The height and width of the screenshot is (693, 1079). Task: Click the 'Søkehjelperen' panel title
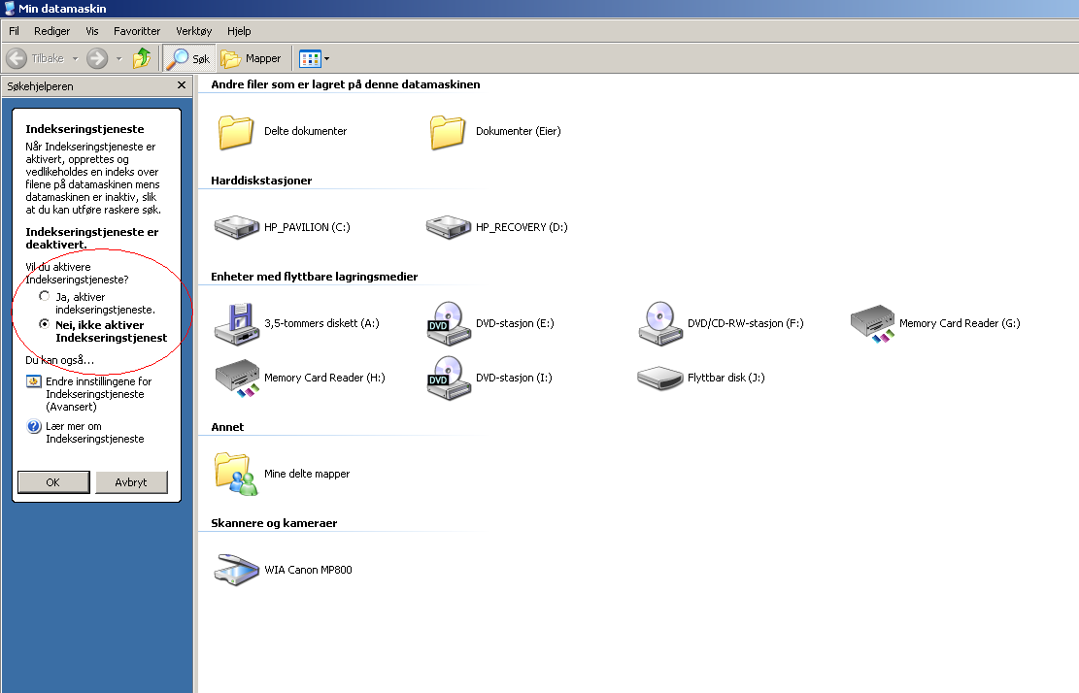pyautogui.click(x=40, y=86)
